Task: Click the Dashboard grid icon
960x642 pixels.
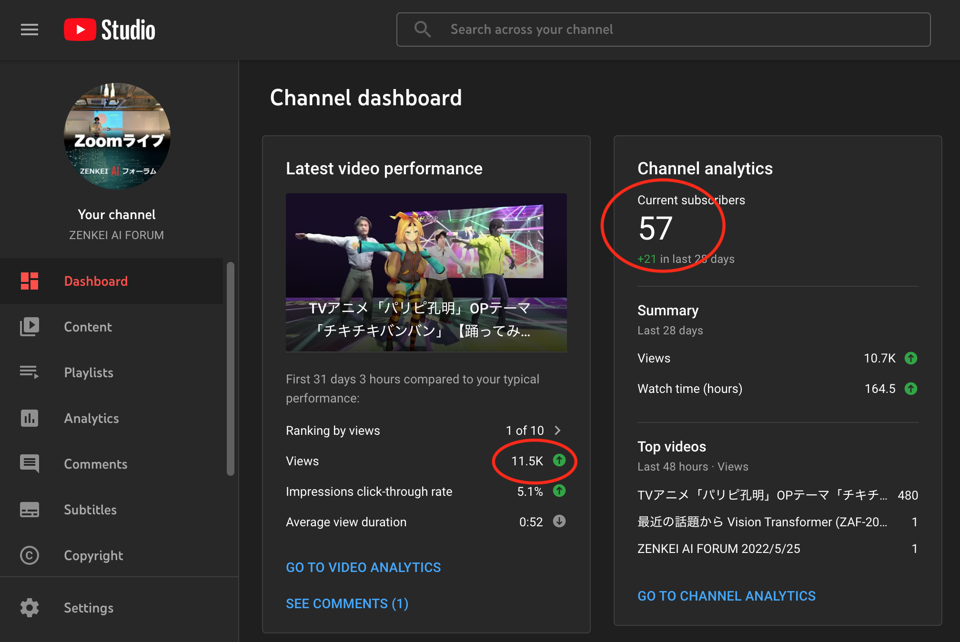Action: (x=30, y=281)
